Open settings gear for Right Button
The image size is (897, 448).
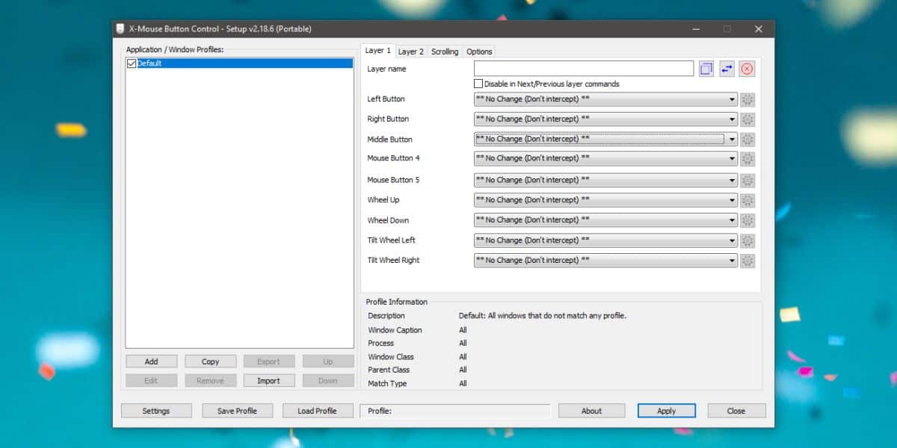[747, 119]
